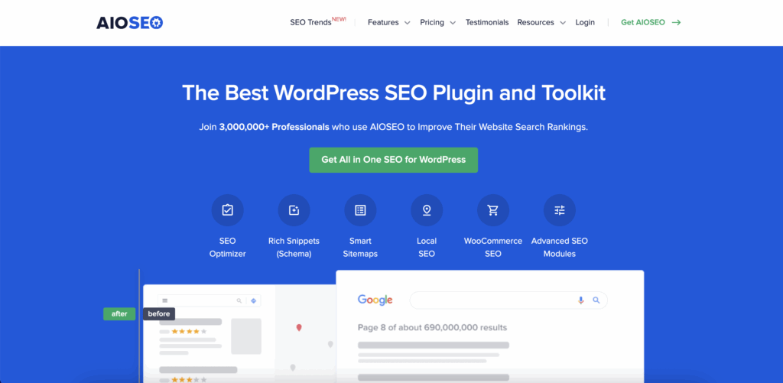Click the "3,000,000+ Professionals" text
The width and height of the screenshot is (783, 383).
[x=275, y=127]
